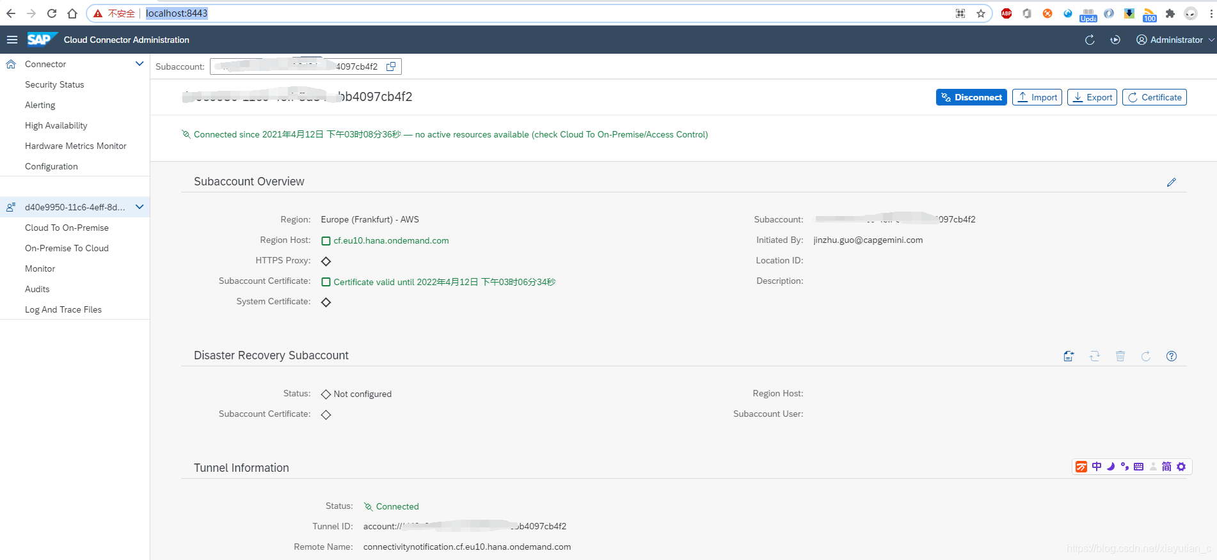
Task: Edit Subaccount Overview with pencil icon
Action: 1172,182
